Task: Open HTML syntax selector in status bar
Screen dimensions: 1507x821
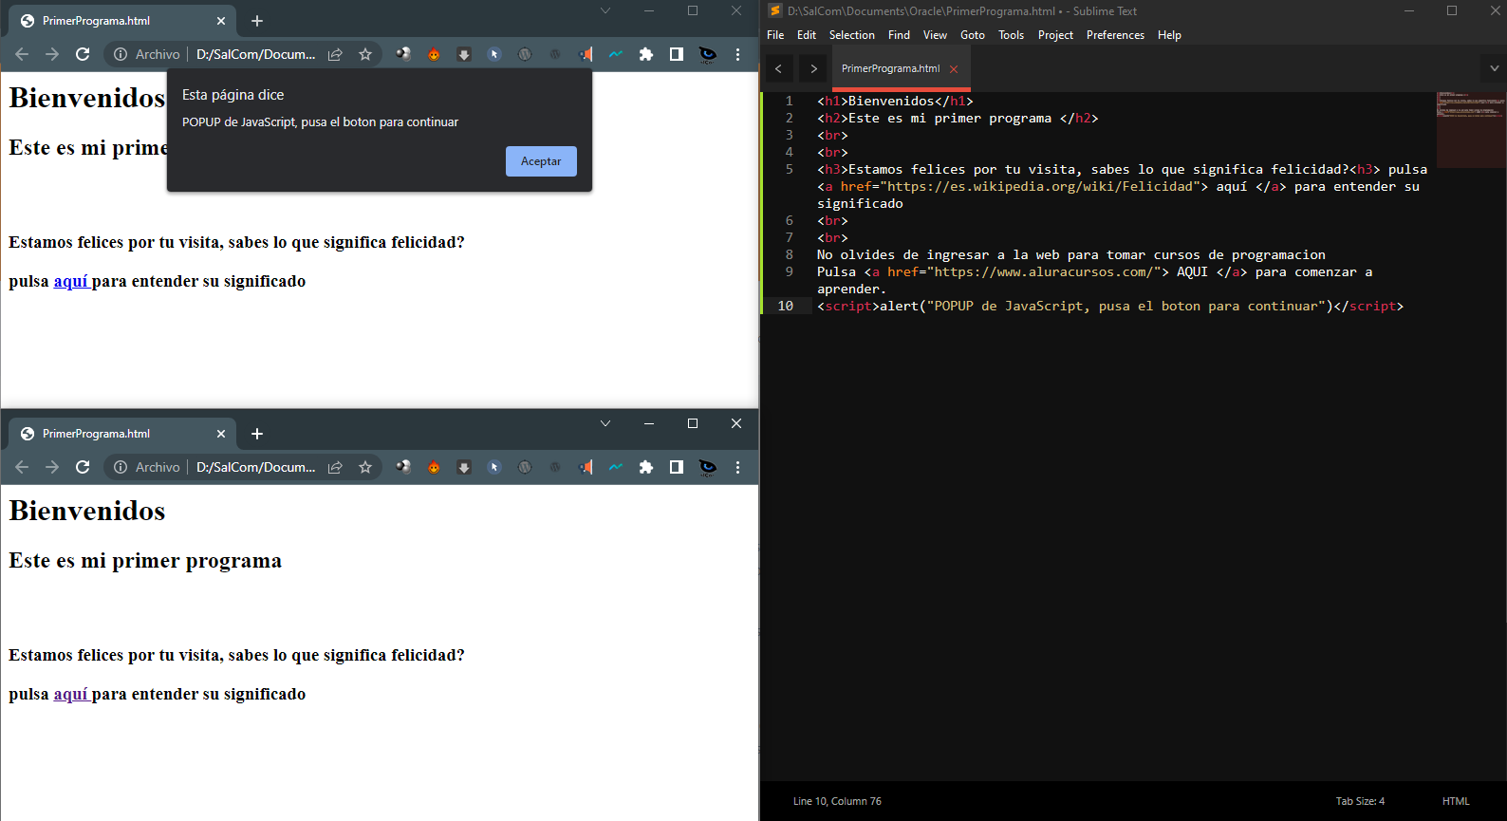Action: coord(1456,801)
